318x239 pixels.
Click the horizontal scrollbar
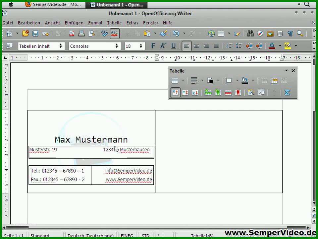click(157, 227)
